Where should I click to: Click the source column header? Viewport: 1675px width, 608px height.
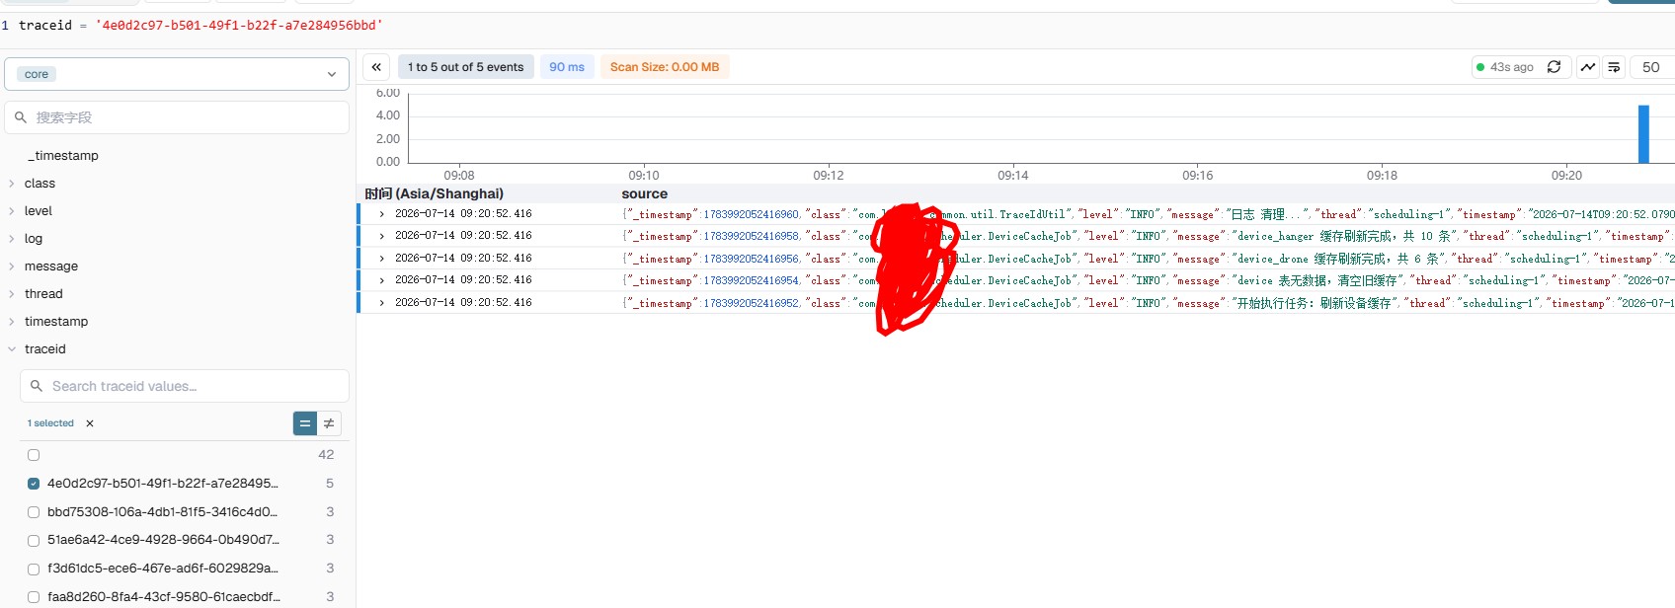(645, 193)
